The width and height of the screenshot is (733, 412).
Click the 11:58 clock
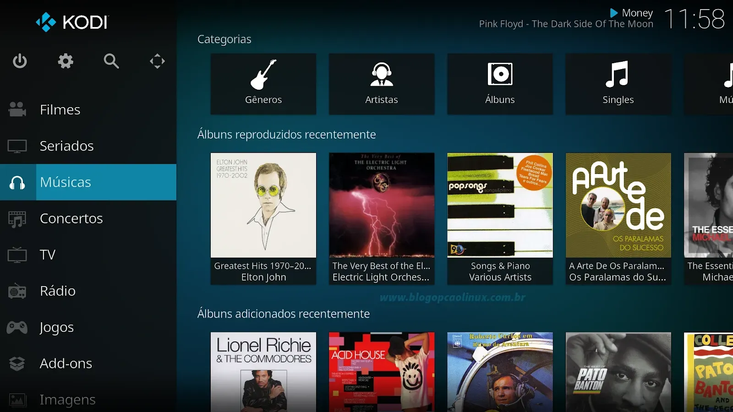tap(695, 19)
